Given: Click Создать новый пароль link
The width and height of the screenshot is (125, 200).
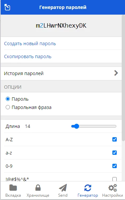Looking at the screenshot, I should (x=30, y=44).
